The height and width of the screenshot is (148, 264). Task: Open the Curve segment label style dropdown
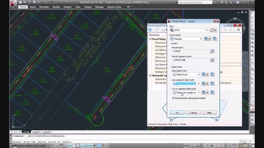coord(186,92)
